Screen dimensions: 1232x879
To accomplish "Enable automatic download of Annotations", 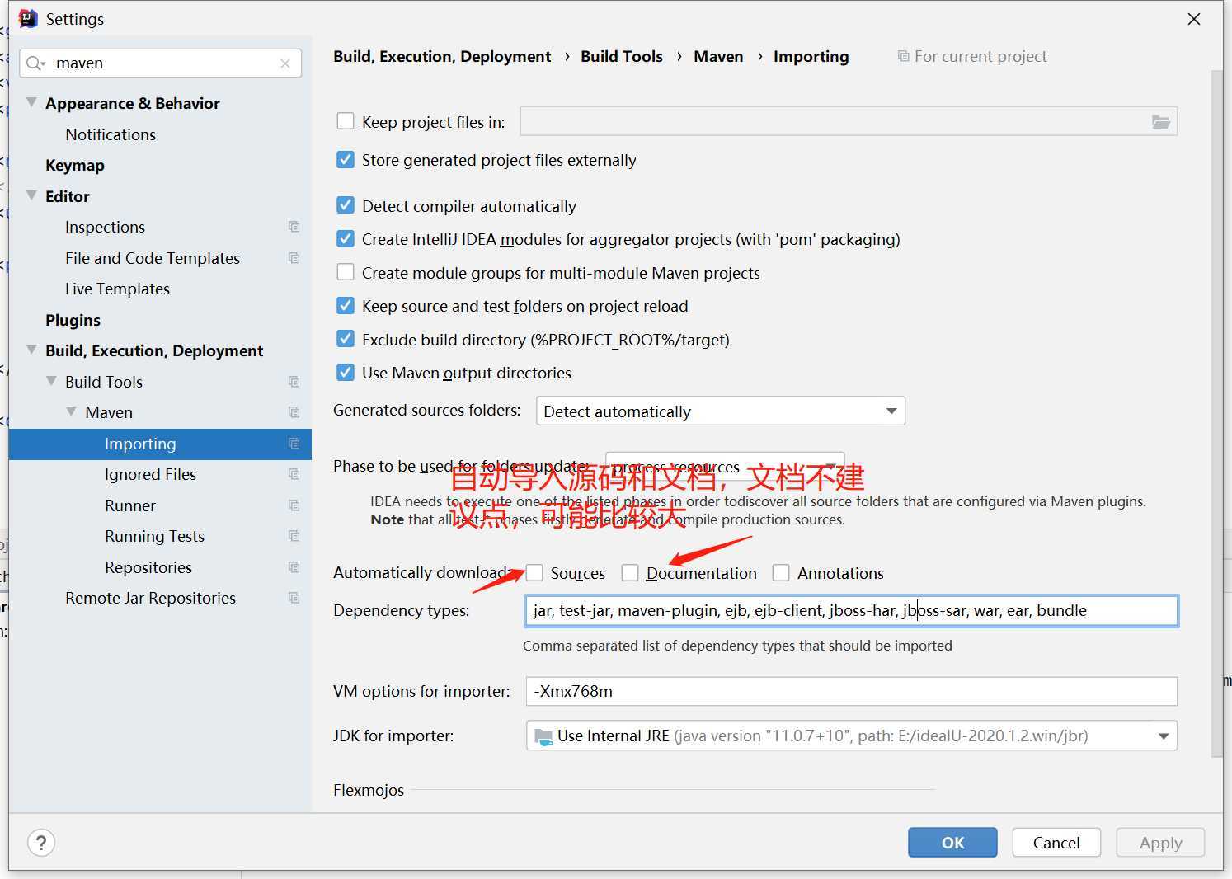I will [781, 572].
